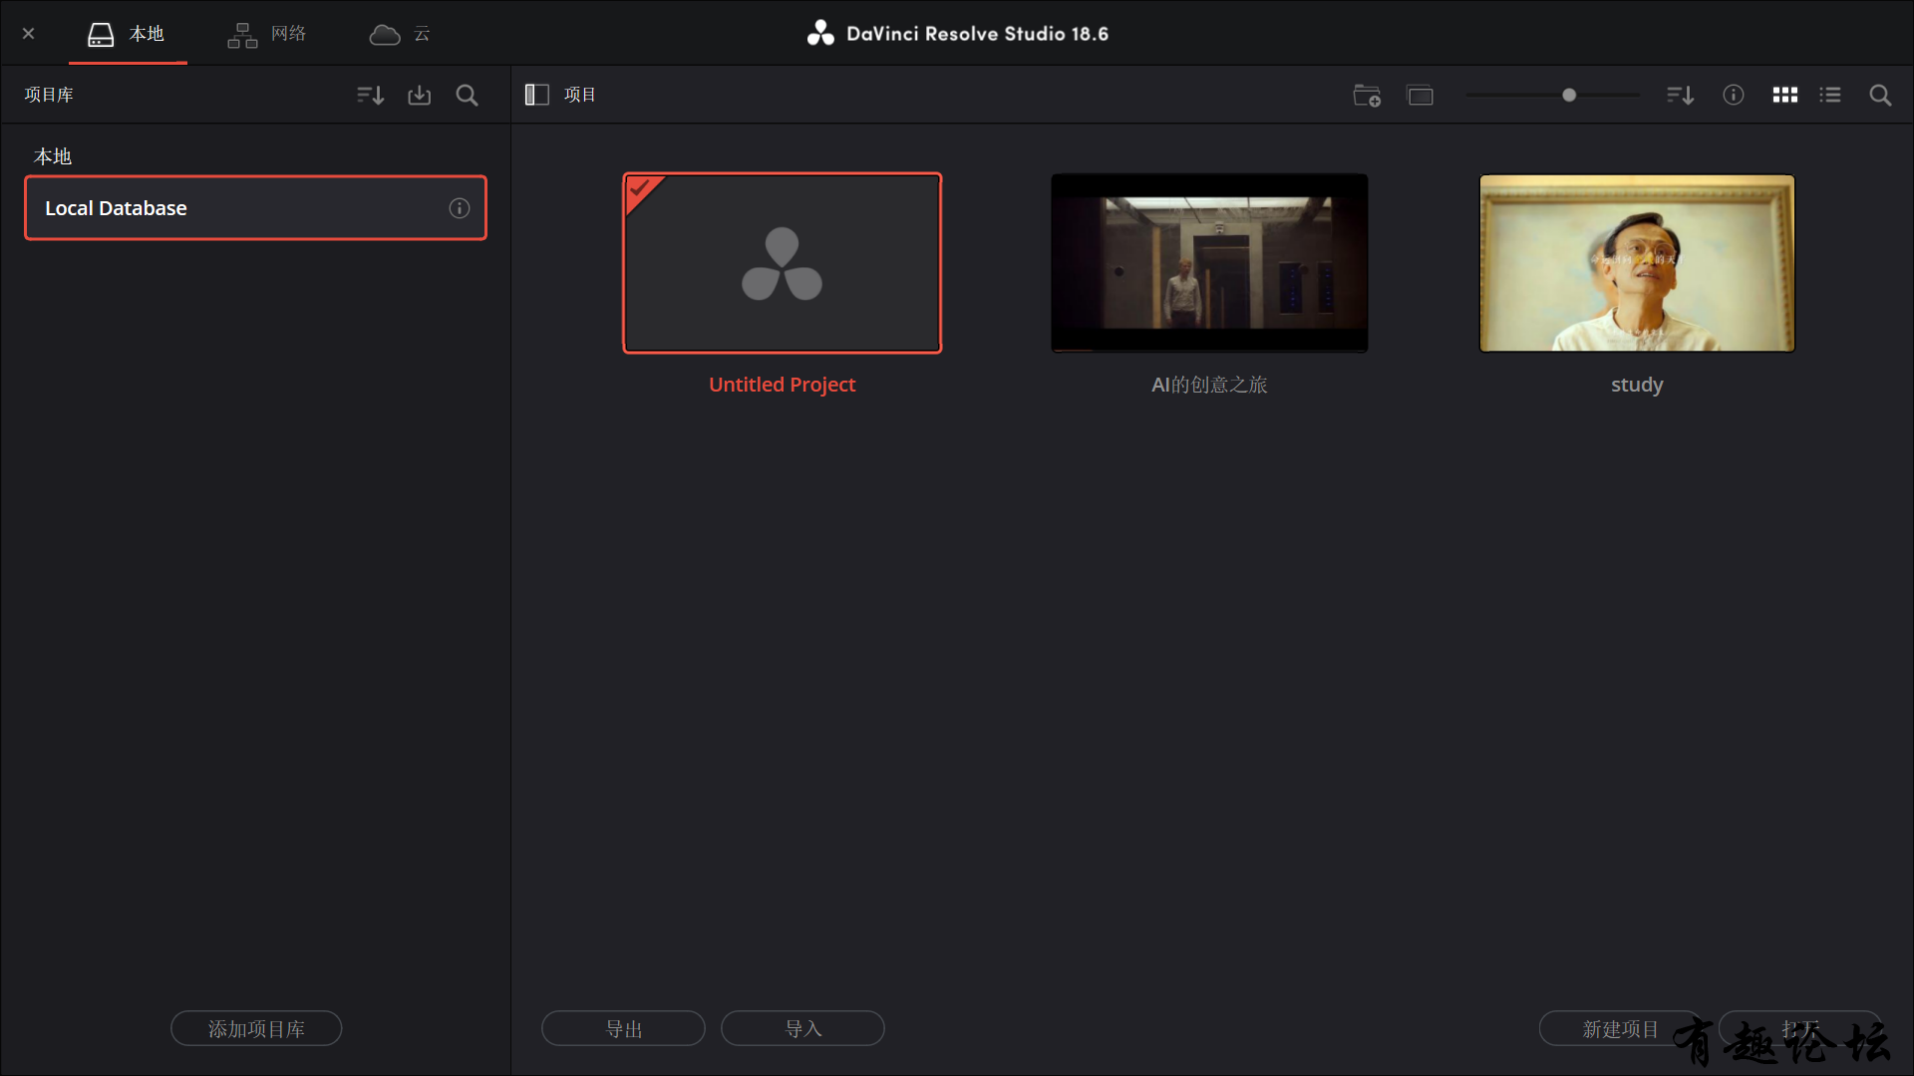Select the Untitled Project thumbnail

pos(783,263)
